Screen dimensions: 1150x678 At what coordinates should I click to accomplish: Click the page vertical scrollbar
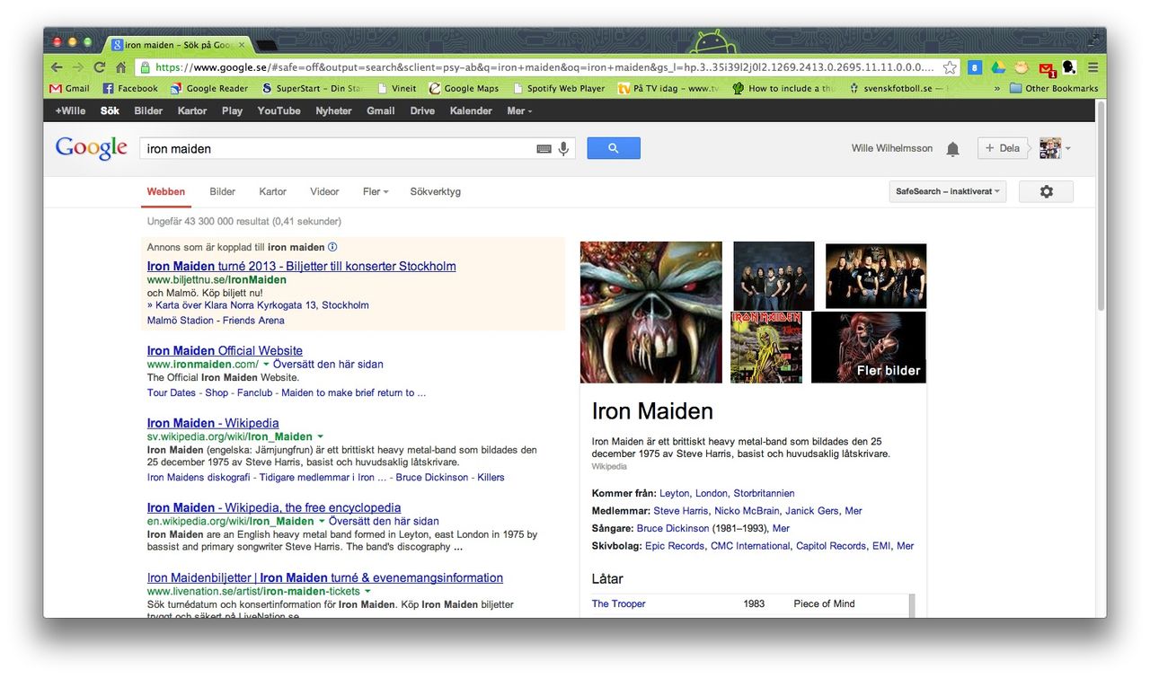(1101, 207)
